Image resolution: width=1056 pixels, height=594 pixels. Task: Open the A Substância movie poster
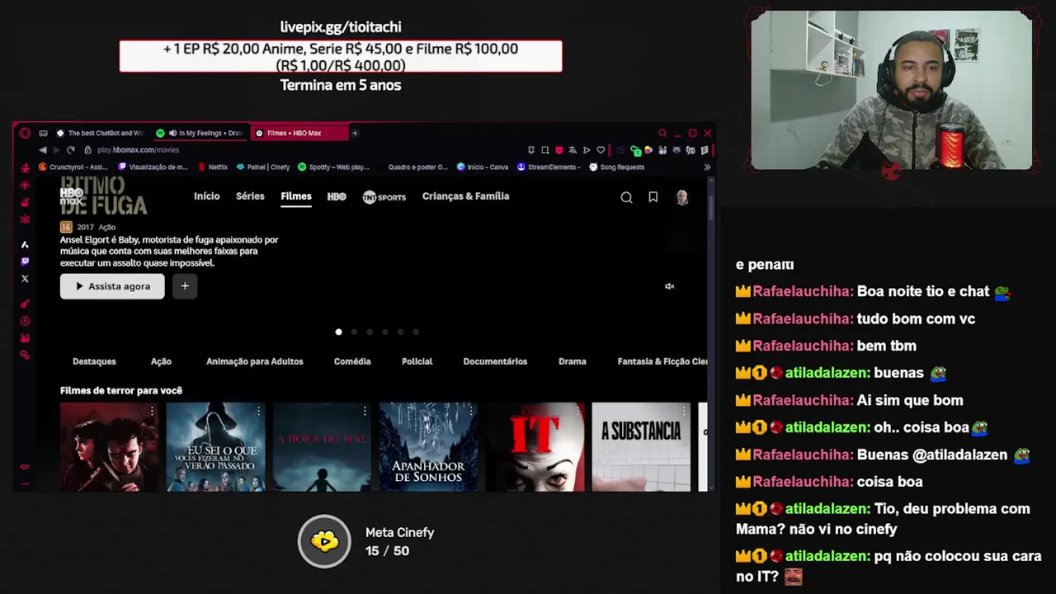(641, 447)
